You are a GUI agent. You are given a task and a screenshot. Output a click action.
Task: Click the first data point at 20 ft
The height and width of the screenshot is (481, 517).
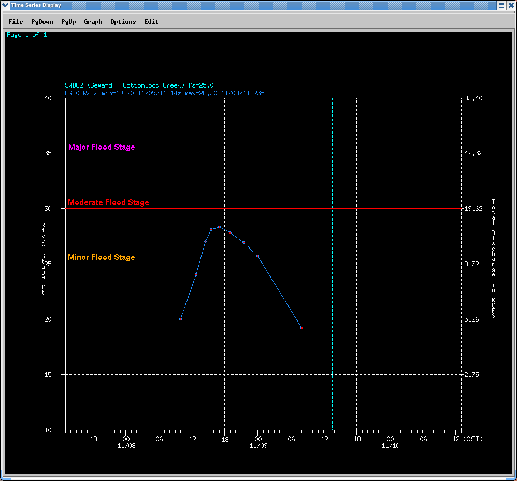(x=180, y=319)
